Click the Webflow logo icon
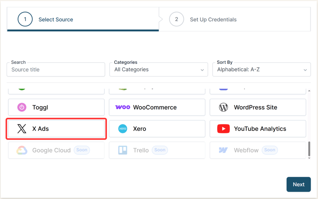This screenshot has height=199, width=318. [x=223, y=150]
